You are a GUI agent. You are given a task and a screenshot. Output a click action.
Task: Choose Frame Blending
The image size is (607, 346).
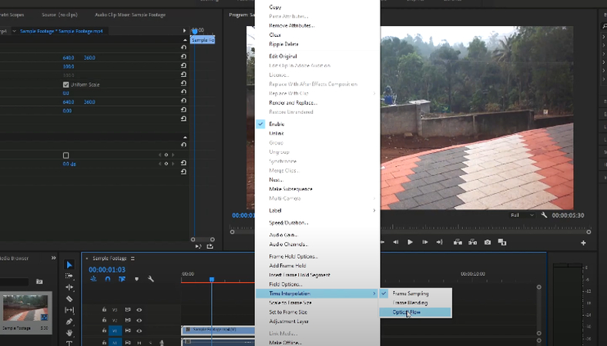[415, 303]
